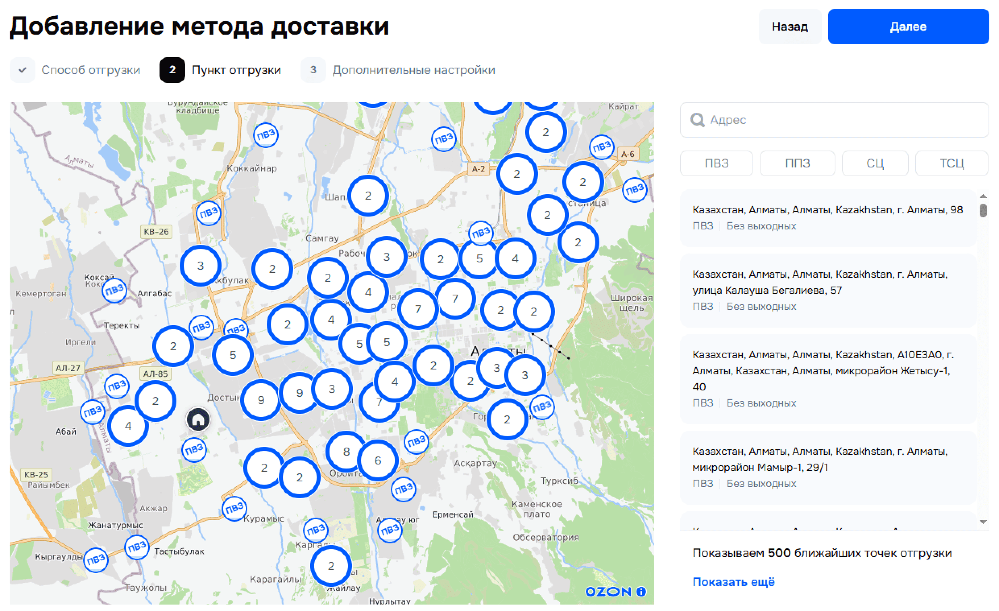Expand the cluster of 8 near Орбита
999x611 pixels.
[x=346, y=452]
